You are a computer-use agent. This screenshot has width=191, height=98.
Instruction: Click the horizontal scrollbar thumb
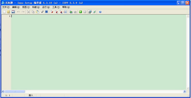coord(15,91)
